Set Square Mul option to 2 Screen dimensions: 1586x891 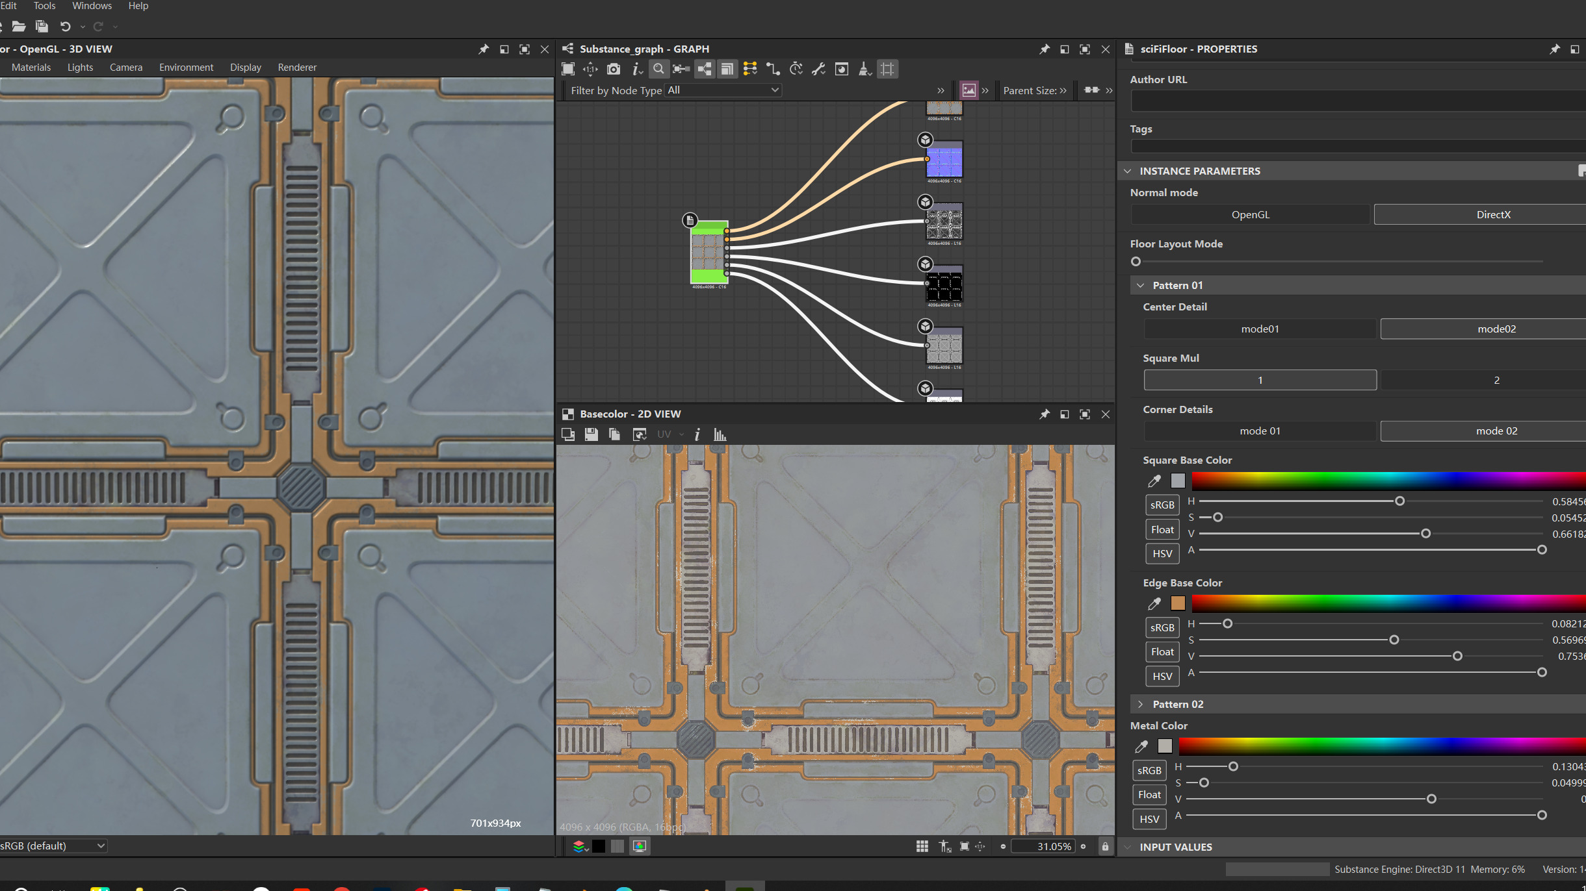click(1496, 380)
